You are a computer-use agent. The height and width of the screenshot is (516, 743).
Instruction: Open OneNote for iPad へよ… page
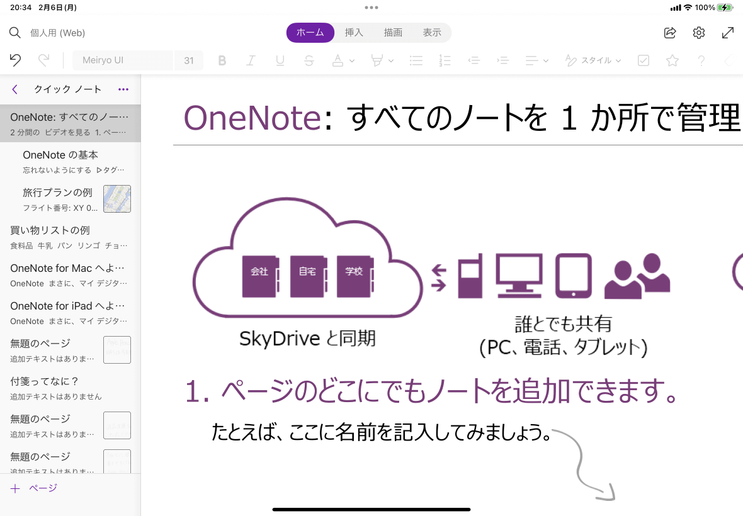(x=70, y=313)
